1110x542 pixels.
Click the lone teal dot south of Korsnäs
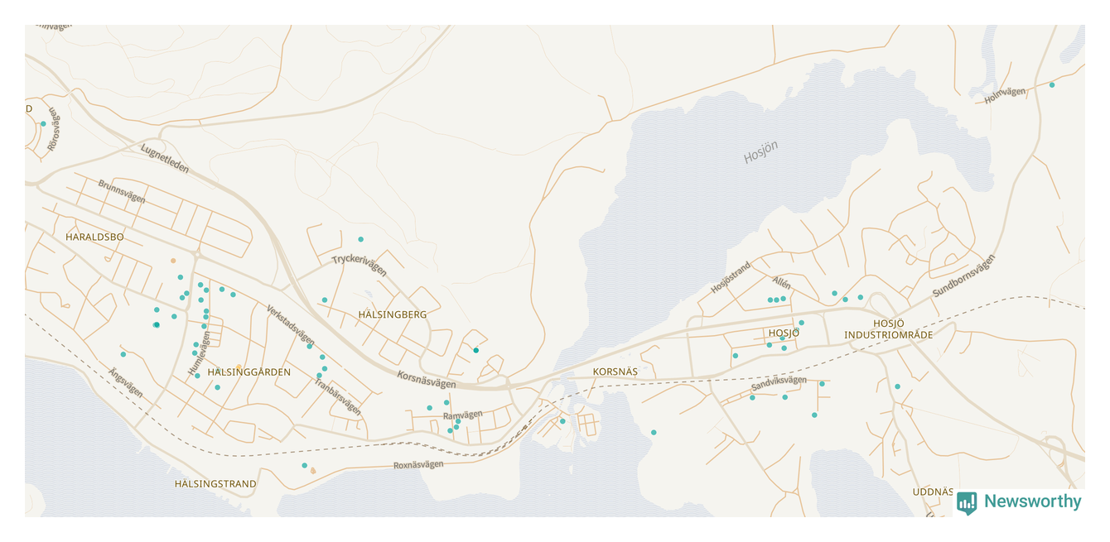tap(654, 433)
